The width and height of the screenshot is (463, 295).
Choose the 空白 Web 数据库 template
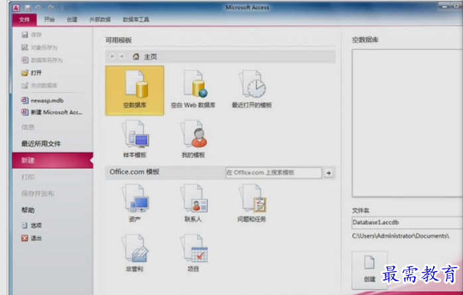click(193, 89)
